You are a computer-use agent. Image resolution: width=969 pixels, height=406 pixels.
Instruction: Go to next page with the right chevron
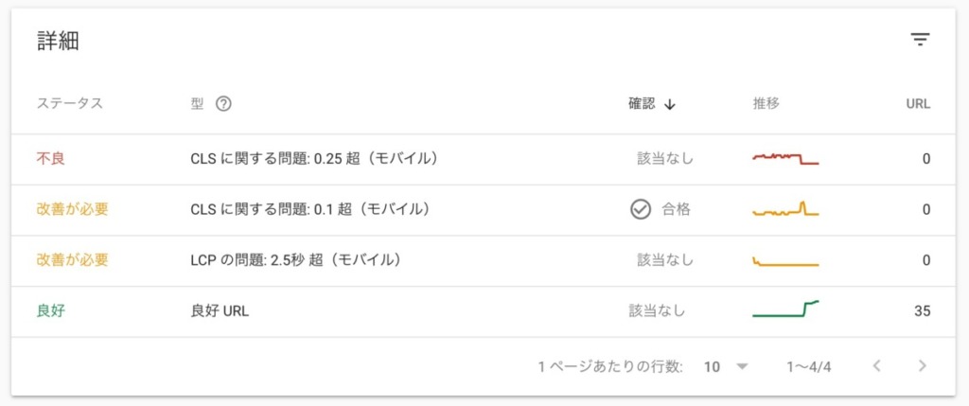point(922,366)
